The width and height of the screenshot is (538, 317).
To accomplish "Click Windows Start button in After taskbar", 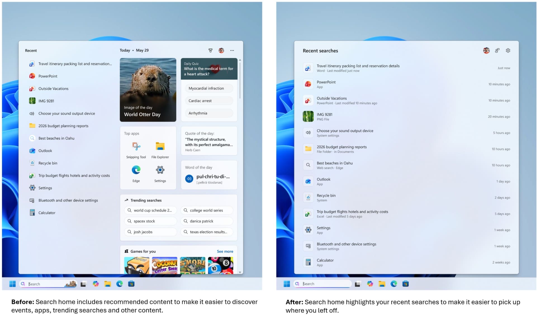I will click(287, 284).
